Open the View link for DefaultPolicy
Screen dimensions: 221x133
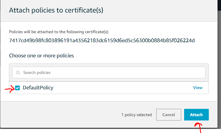coord(198,88)
